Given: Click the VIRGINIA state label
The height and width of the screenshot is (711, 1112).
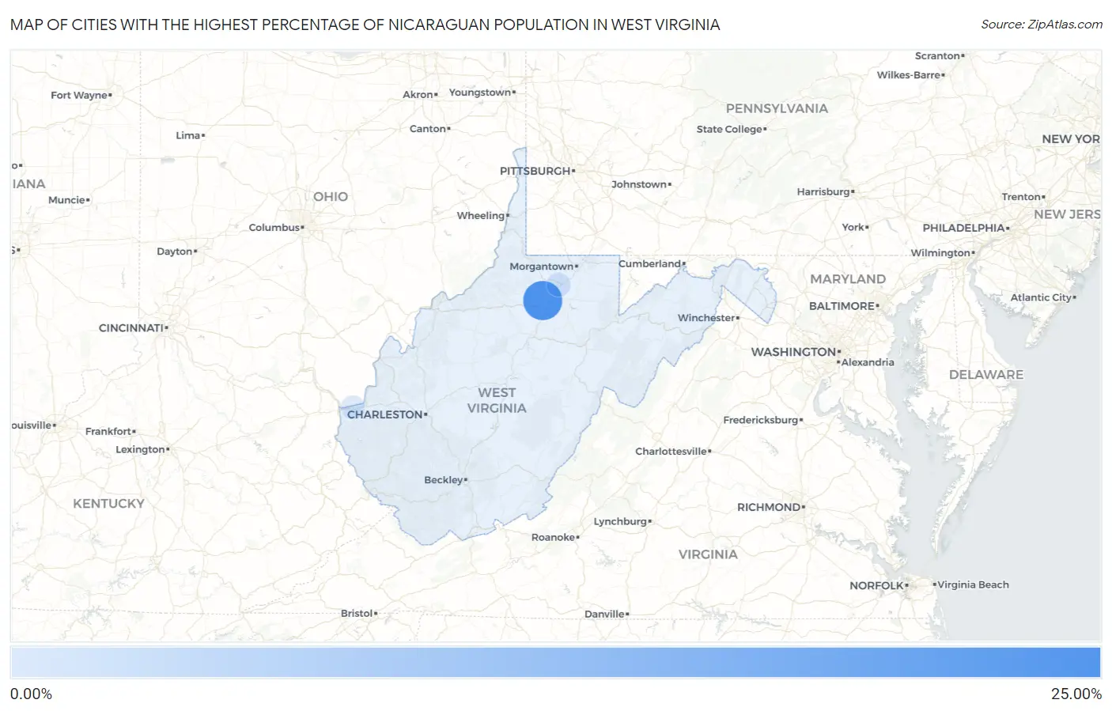Looking at the screenshot, I should click(708, 554).
